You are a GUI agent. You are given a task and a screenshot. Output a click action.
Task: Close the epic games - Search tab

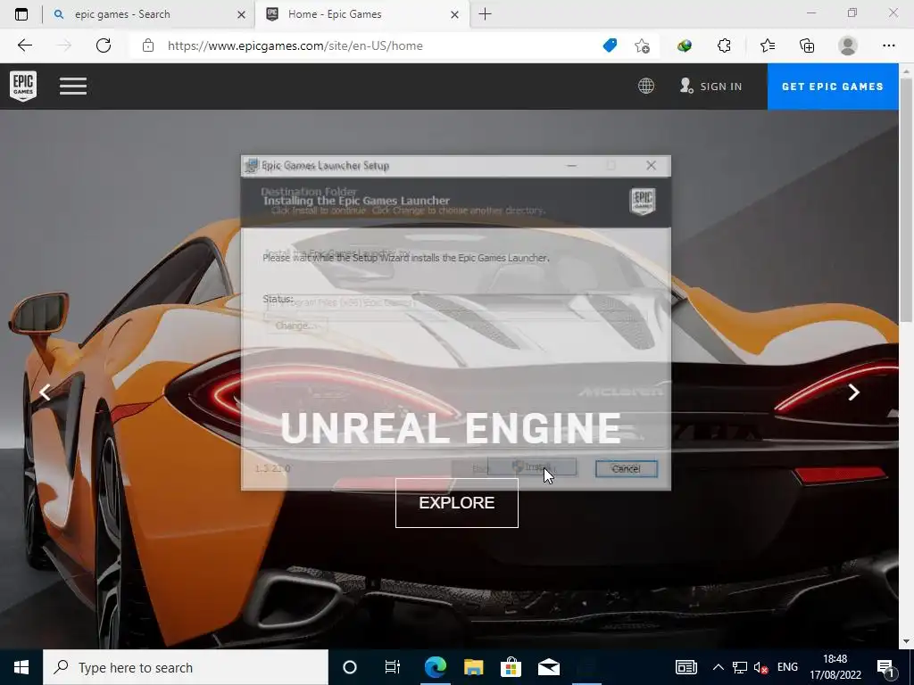click(x=241, y=14)
